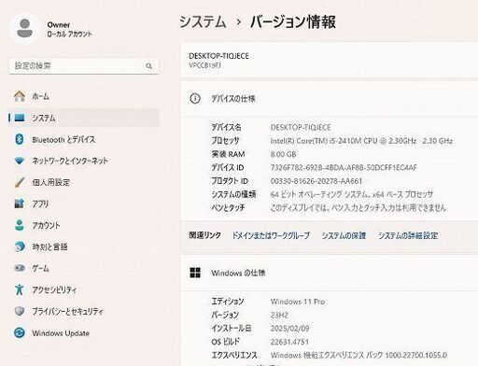Select the プロセッサ value Intel Core i5-2410M

tap(361, 141)
